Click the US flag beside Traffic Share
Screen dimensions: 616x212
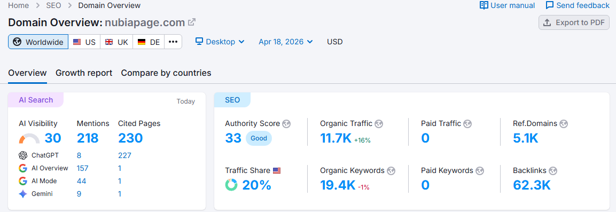pos(277,171)
